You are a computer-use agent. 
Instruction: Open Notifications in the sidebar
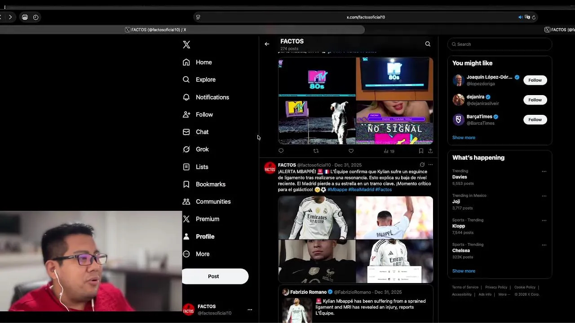[x=206, y=97]
